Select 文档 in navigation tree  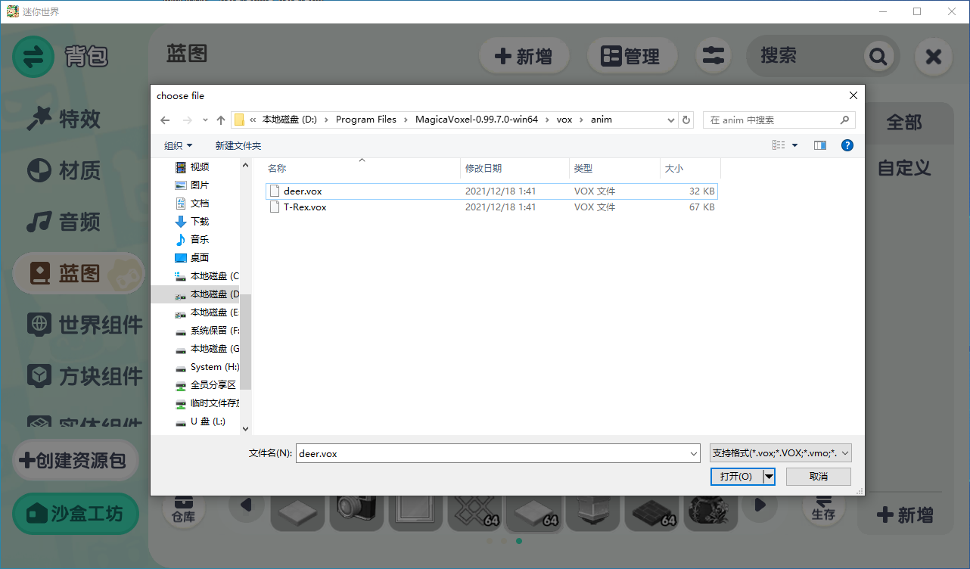coord(200,204)
